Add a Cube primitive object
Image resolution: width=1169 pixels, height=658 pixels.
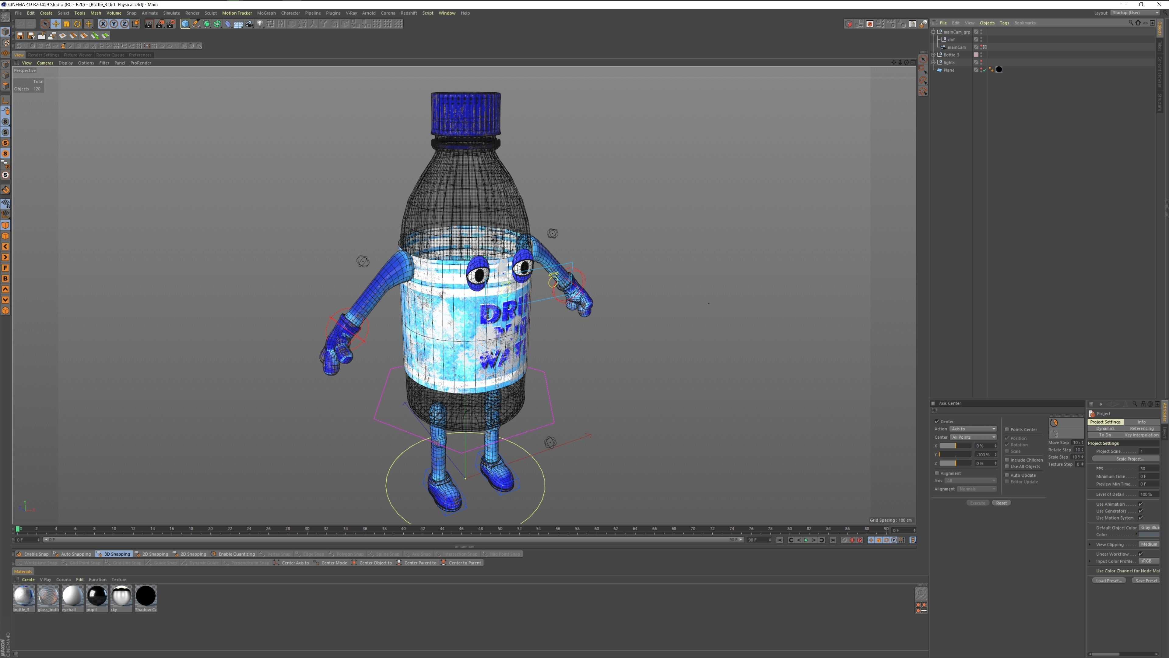click(185, 24)
